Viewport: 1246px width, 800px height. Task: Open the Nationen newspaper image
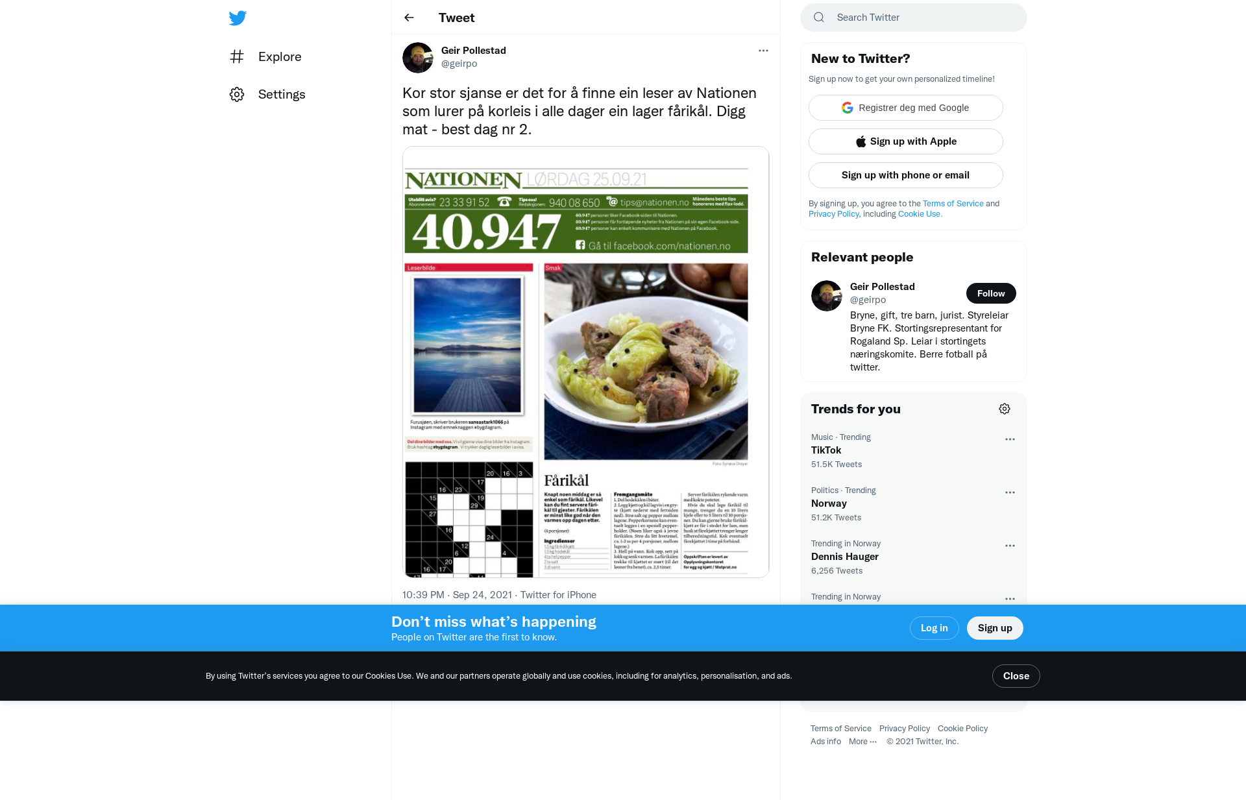pos(586,362)
